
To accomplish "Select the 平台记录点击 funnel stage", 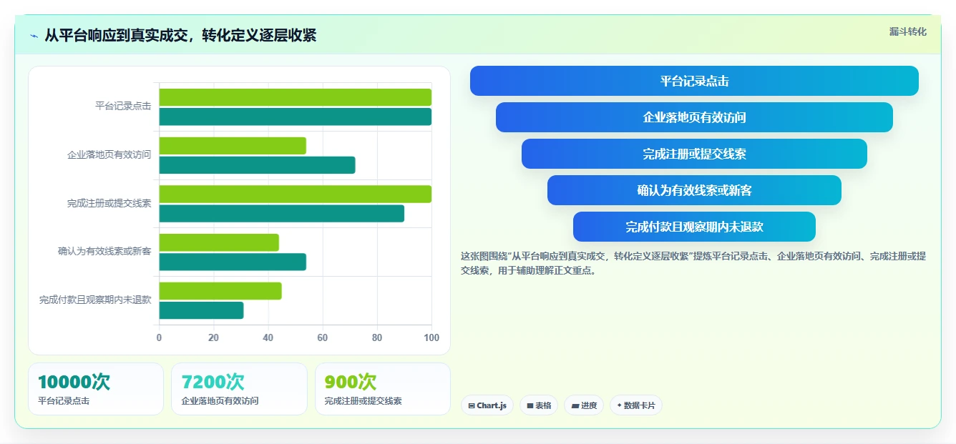I will pos(694,81).
